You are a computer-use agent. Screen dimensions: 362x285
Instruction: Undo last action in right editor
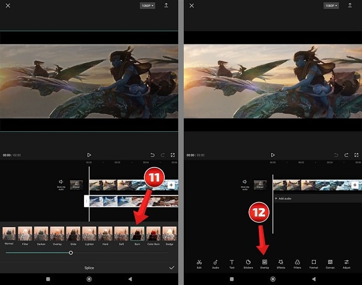[x=336, y=155]
